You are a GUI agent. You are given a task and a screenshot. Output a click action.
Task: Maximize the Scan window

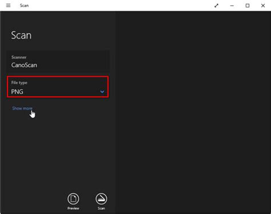(x=248, y=6)
